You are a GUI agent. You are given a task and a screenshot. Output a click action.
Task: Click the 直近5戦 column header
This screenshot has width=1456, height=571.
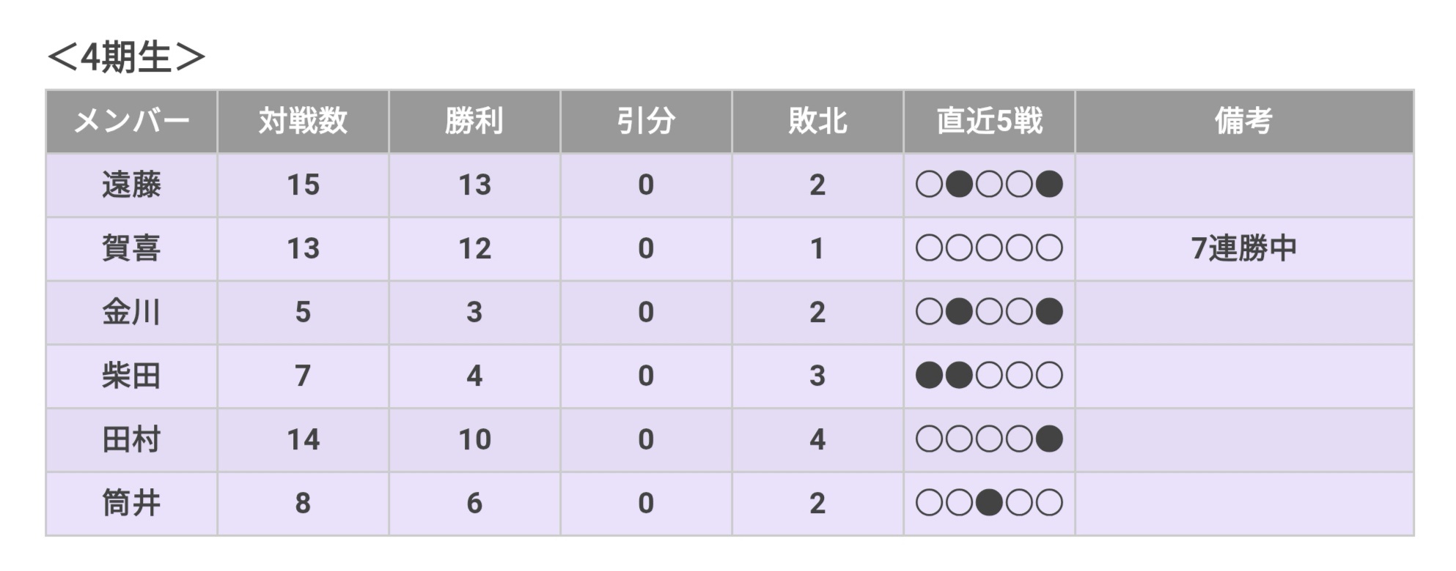(989, 122)
